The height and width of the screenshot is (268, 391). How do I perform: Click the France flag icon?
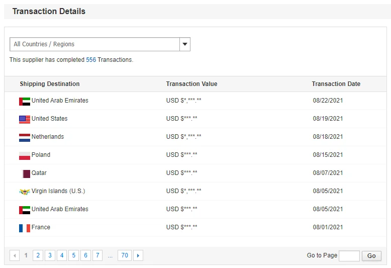pyautogui.click(x=24, y=228)
